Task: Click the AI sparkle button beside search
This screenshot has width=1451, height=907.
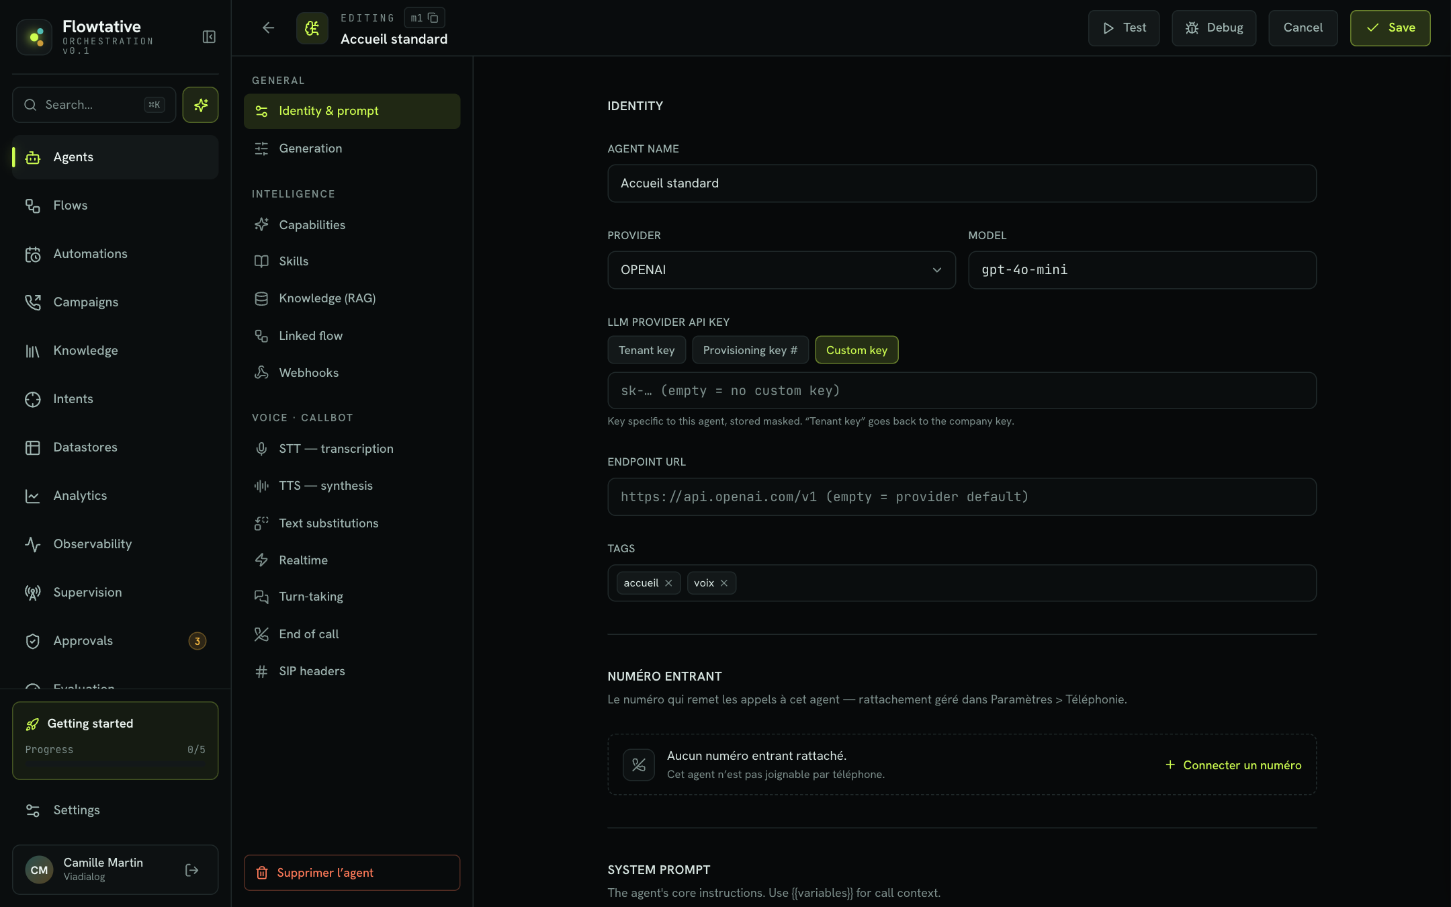Action: 200,105
